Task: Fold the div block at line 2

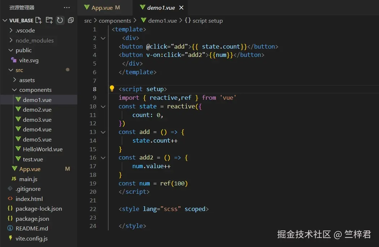Action: (x=103, y=38)
